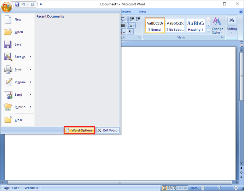Expand the Print submenu arrow
The height and width of the screenshot is (191, 244).
click(x=30, y=70)
